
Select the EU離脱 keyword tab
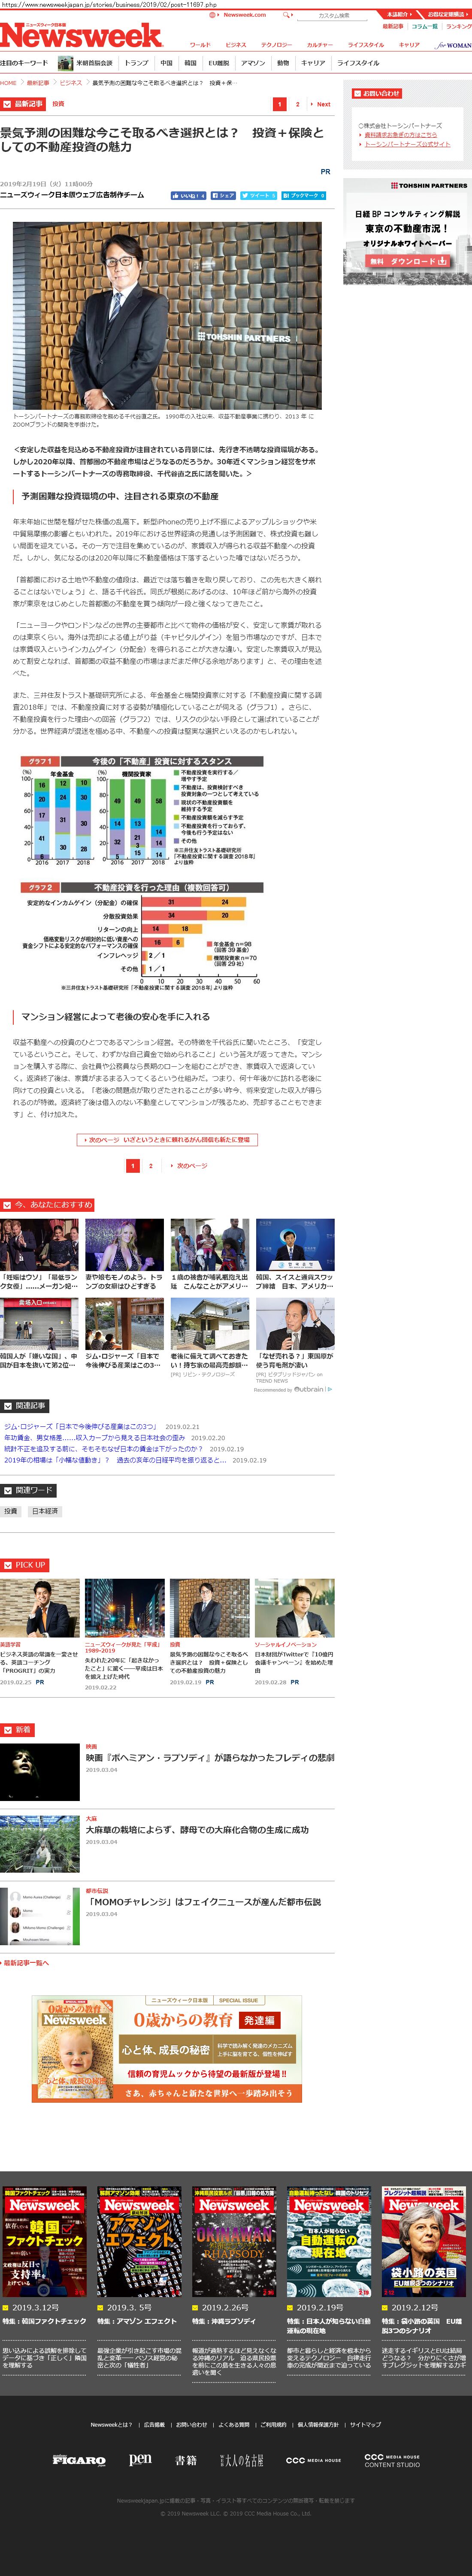[x=219, y=63]
